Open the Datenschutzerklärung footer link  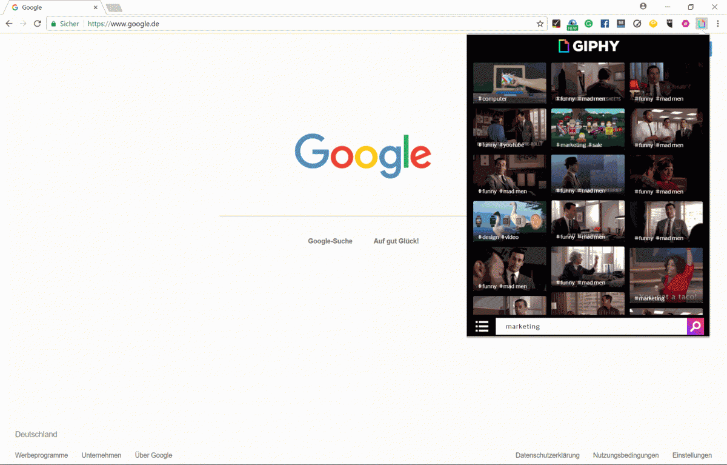[x=548, y=455]
